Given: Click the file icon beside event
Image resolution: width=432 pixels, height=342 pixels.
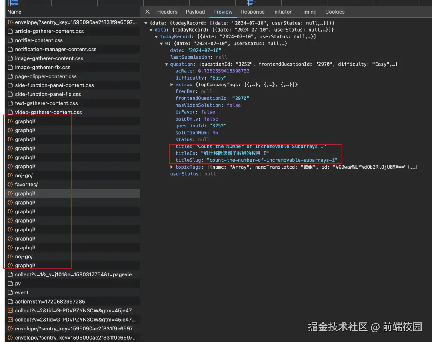Looking at the screenshot, I should [10, 292].
